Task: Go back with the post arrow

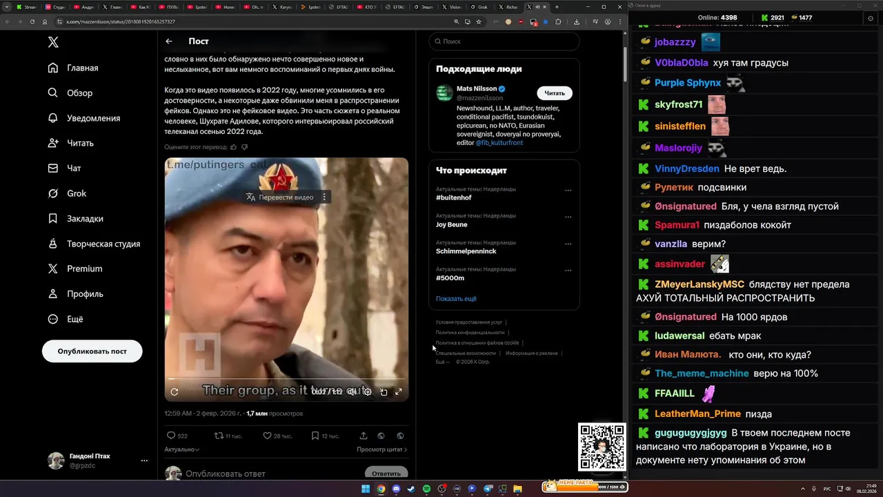Action: (x=169, y=41)
